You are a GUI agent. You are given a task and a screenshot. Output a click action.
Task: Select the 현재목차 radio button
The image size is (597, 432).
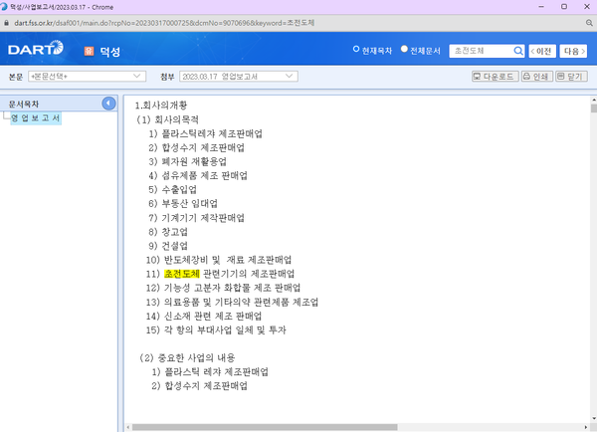coord(357,50)
